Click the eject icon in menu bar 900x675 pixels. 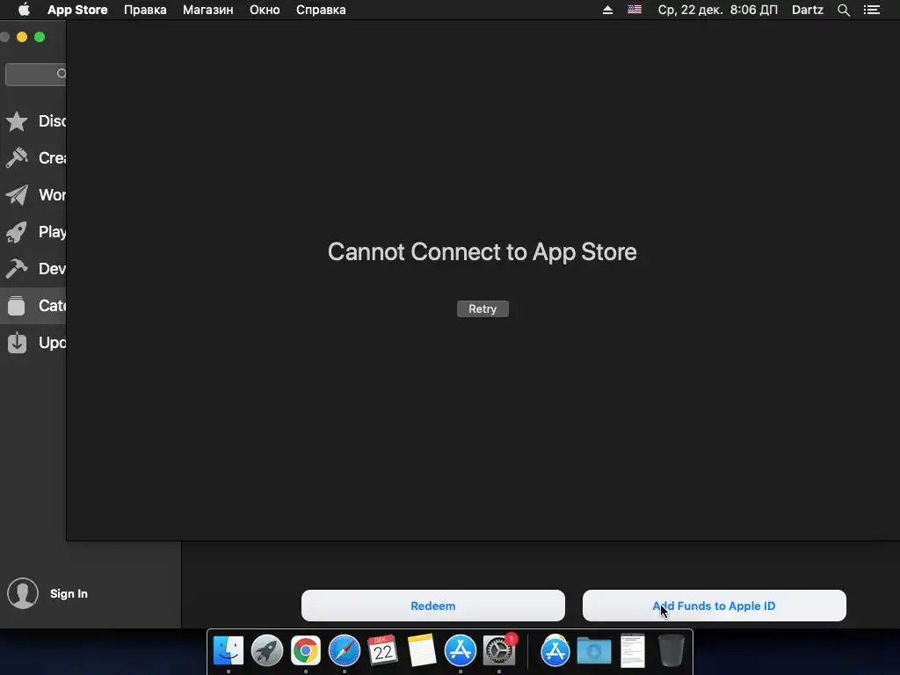(x=607, y=10)
